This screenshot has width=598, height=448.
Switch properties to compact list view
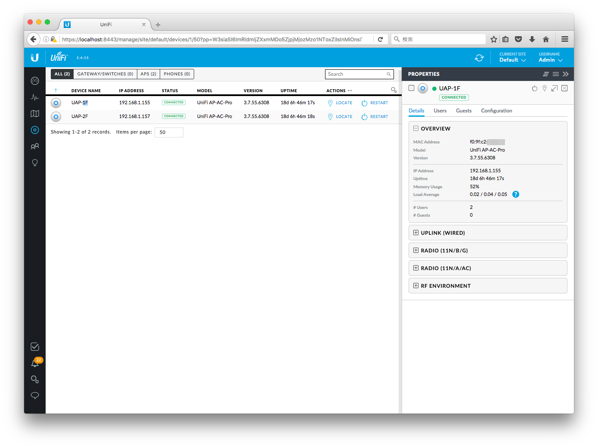(x=546, y=74)
